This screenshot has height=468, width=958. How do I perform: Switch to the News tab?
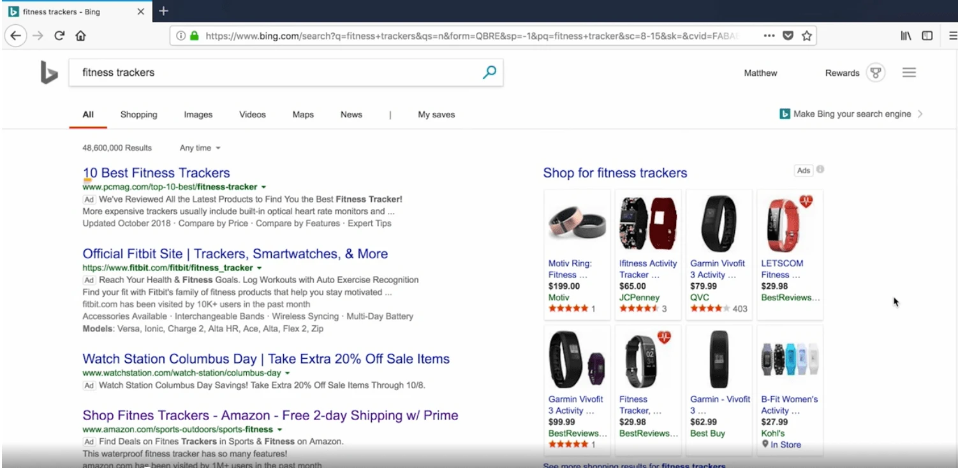351,115
